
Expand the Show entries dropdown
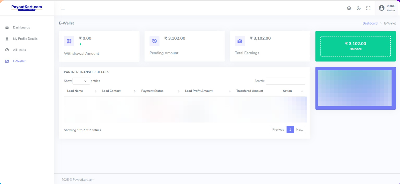pyautogui.click(x=81, y=81)
